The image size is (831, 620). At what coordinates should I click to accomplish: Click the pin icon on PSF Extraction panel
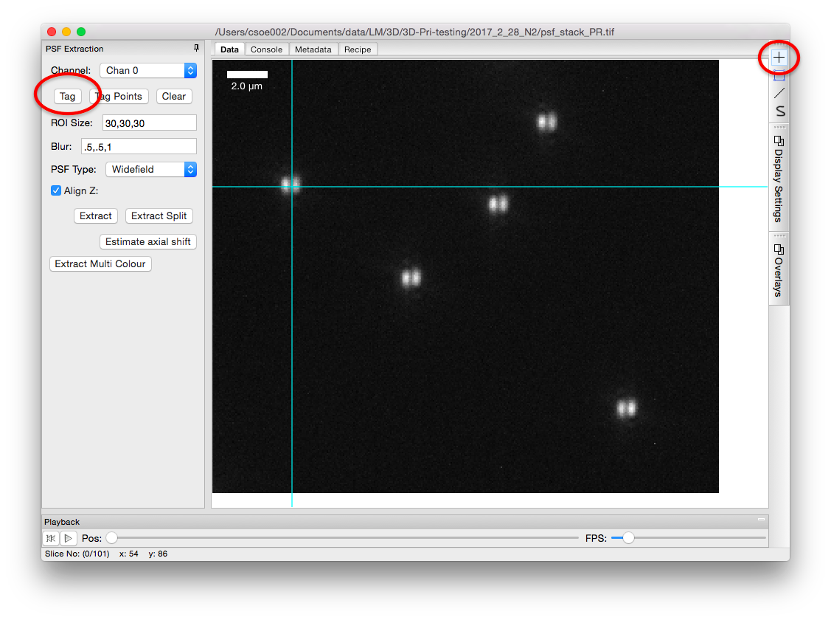pyautogui.click(x=196, y=49)
